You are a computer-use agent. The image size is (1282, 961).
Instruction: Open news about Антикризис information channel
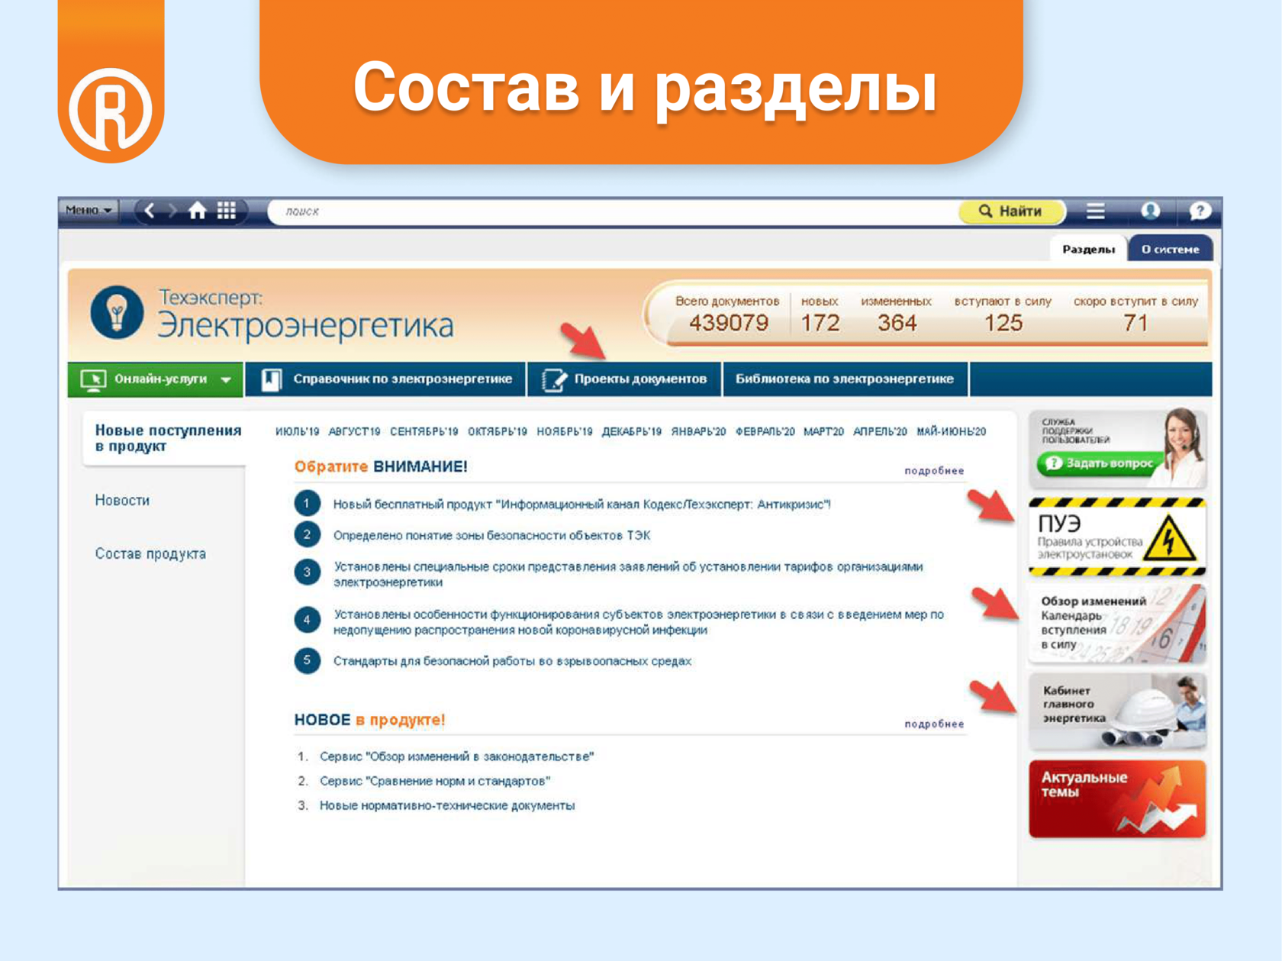click(582, 505)
